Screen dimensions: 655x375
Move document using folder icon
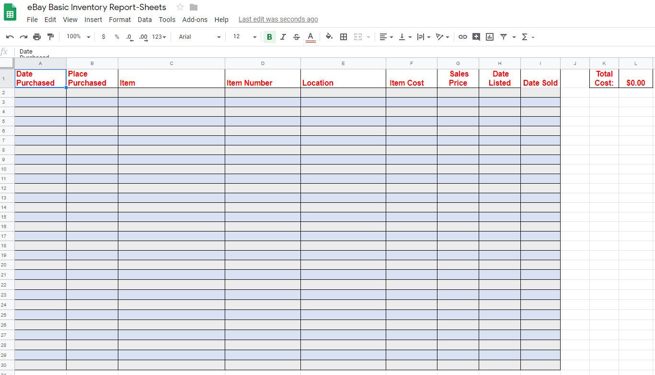194,7
